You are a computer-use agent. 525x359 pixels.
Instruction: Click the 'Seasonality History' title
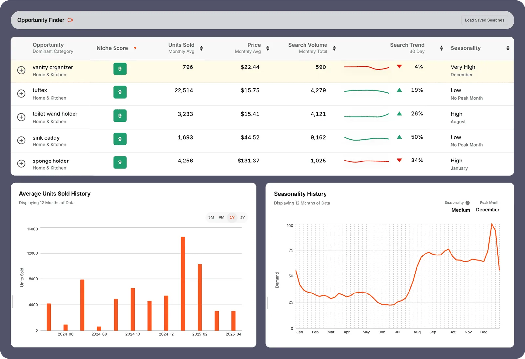(x=300, y=194)
